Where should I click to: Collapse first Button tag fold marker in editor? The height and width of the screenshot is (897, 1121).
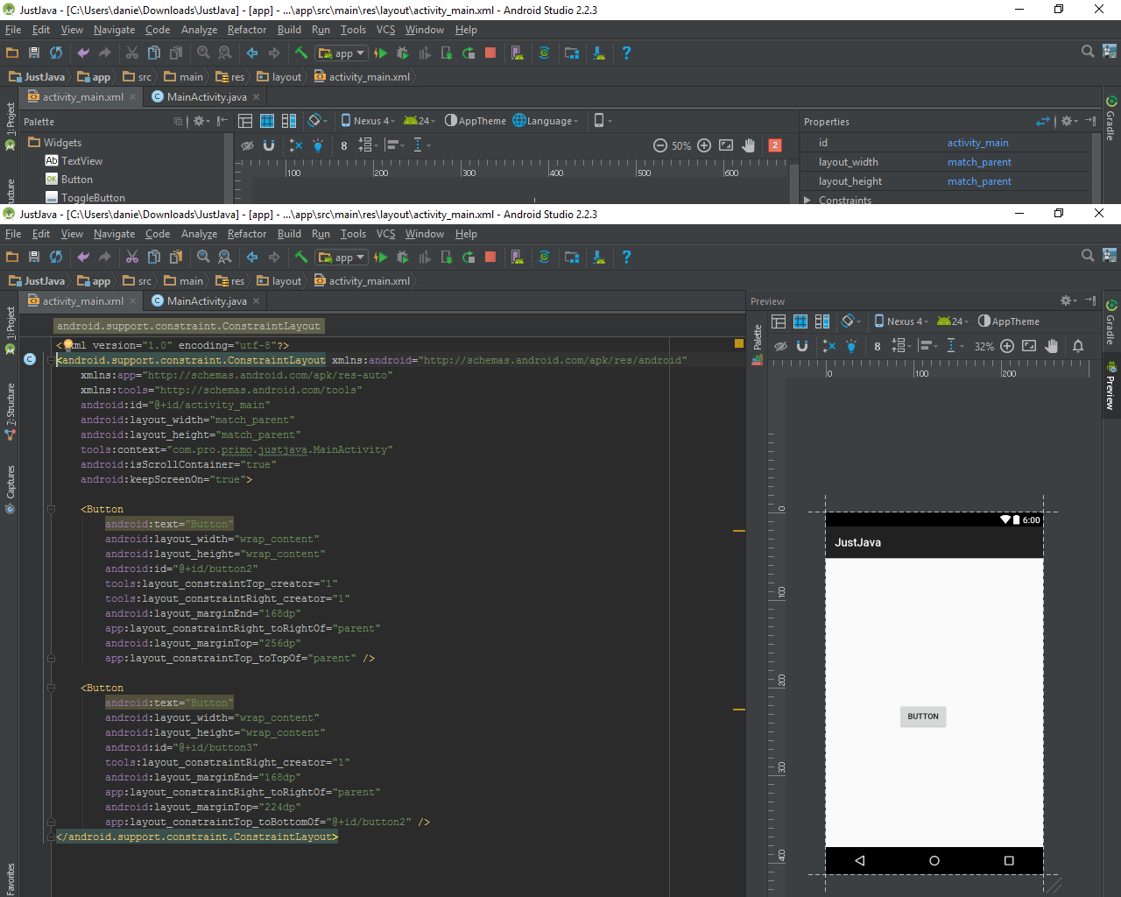pos(51,509)
